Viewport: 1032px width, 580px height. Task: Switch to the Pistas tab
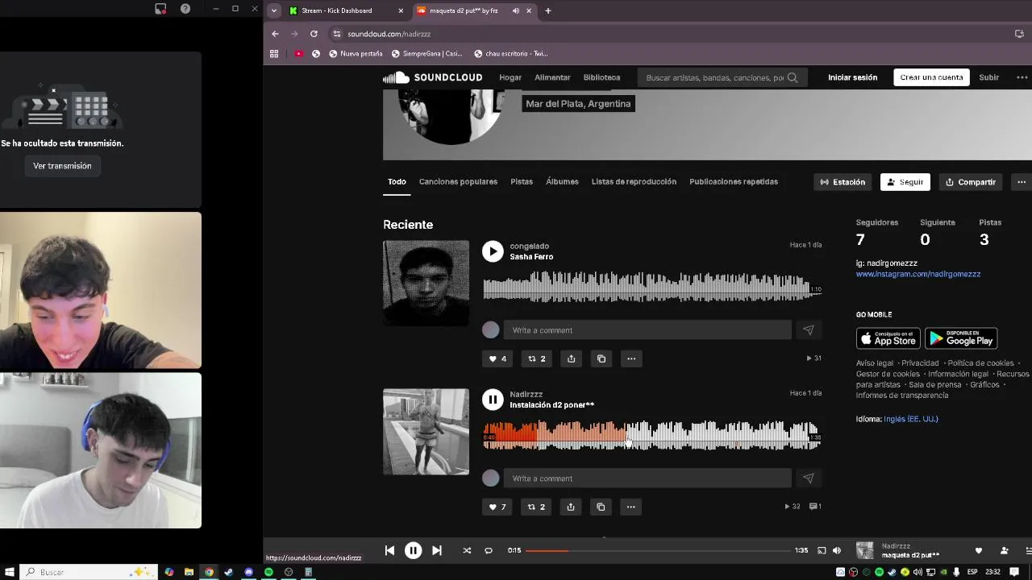pos(522,182)
